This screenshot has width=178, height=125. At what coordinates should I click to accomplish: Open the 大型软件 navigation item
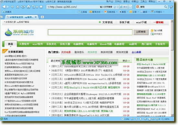coord(24,44)
